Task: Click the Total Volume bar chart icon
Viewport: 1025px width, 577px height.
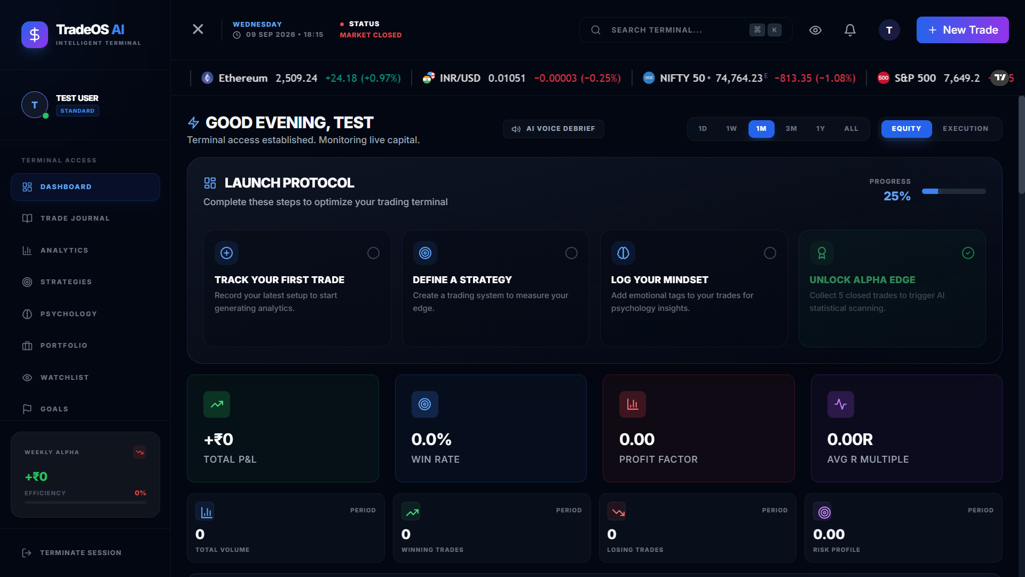Action: click(x=205, y=512)
